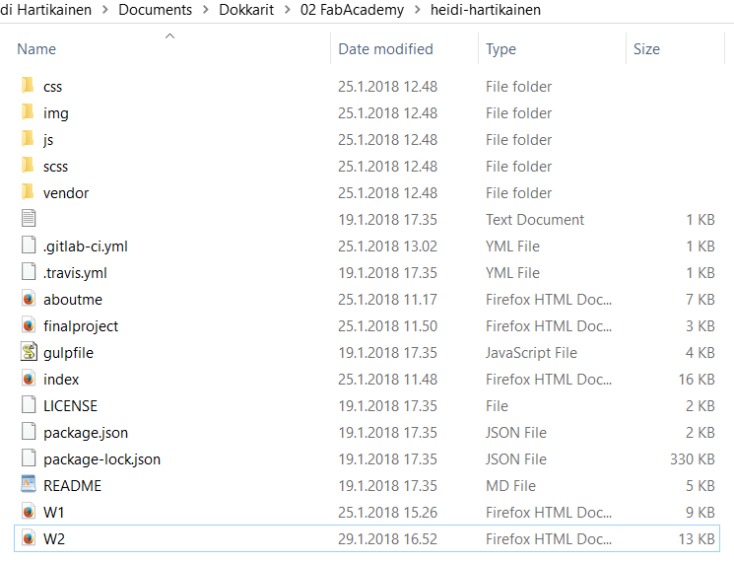The image size is (734, 563).
Task: Click the MD File type cell
Action: click(510, 486)
